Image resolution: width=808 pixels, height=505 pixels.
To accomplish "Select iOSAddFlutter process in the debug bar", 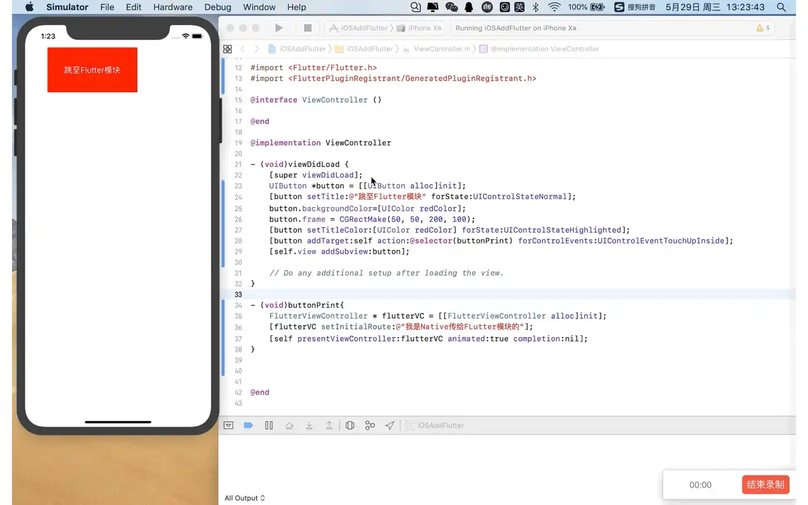I will pos(435,425).
